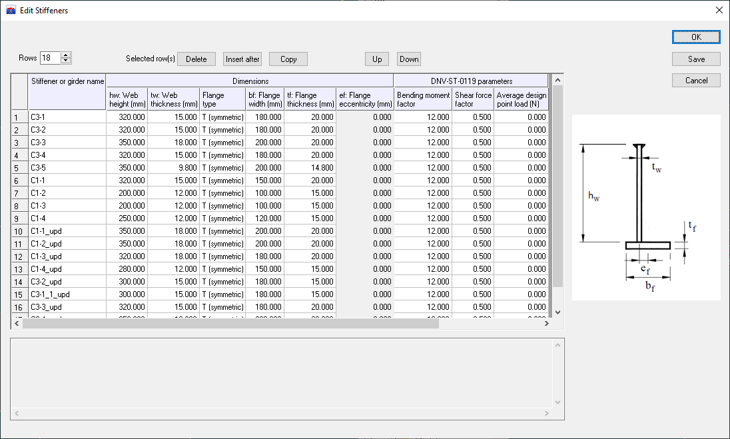The height and width of the screenshot is (439, 730).
Task: Click stiffener name cell C3-3
Action: point(67,143)
